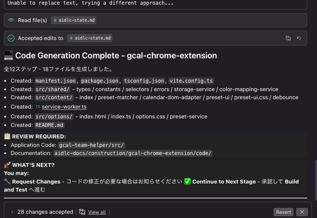Open the service-worker.ts file link

(x=64, y=107)
